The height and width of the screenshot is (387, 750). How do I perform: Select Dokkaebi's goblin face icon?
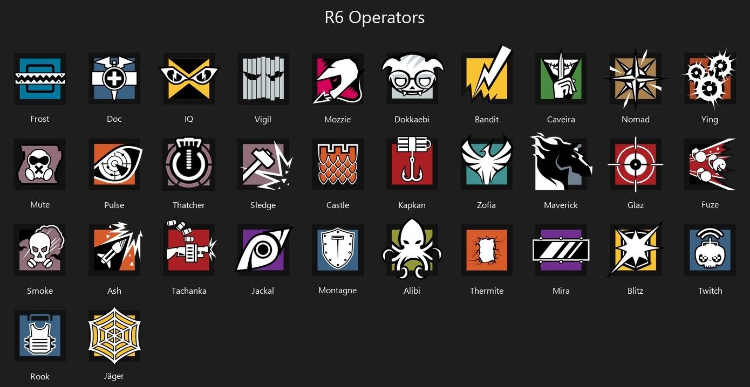pyautogui.click(x=413, y=77)
